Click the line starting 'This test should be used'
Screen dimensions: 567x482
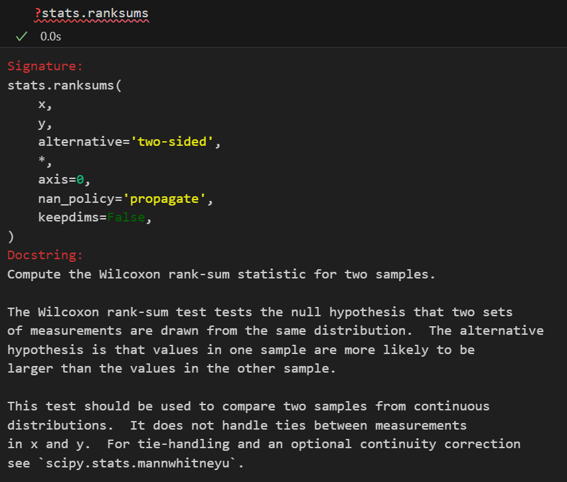pos(248,406)
